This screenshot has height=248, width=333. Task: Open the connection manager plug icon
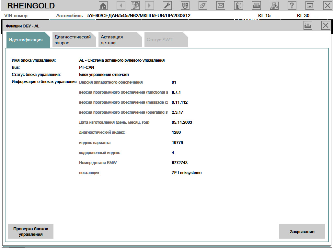click(x=203, y=5)
